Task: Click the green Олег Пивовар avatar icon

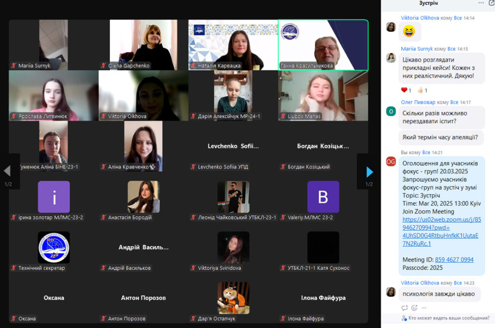Action: pos(391,111)
